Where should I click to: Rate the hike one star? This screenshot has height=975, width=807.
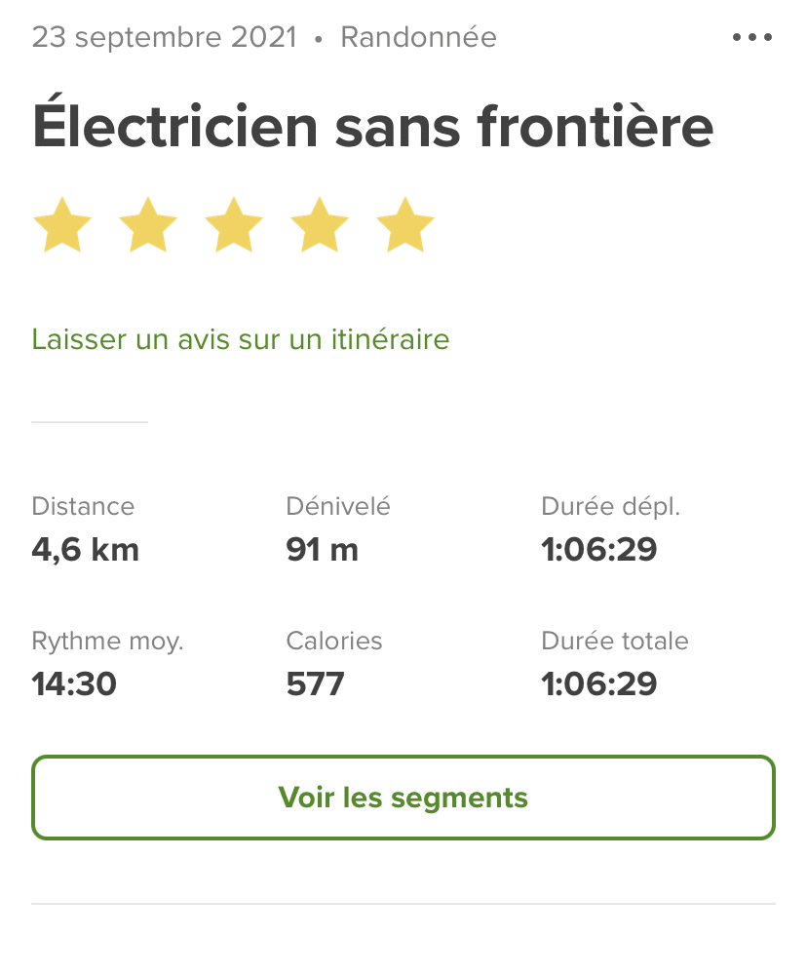click(62, 224)
